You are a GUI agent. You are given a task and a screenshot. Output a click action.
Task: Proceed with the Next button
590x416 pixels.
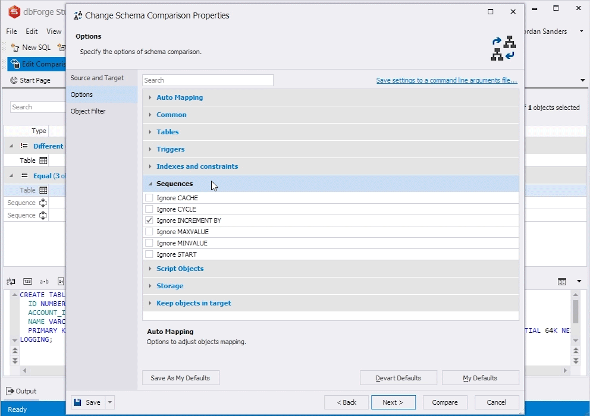point(393,402)
